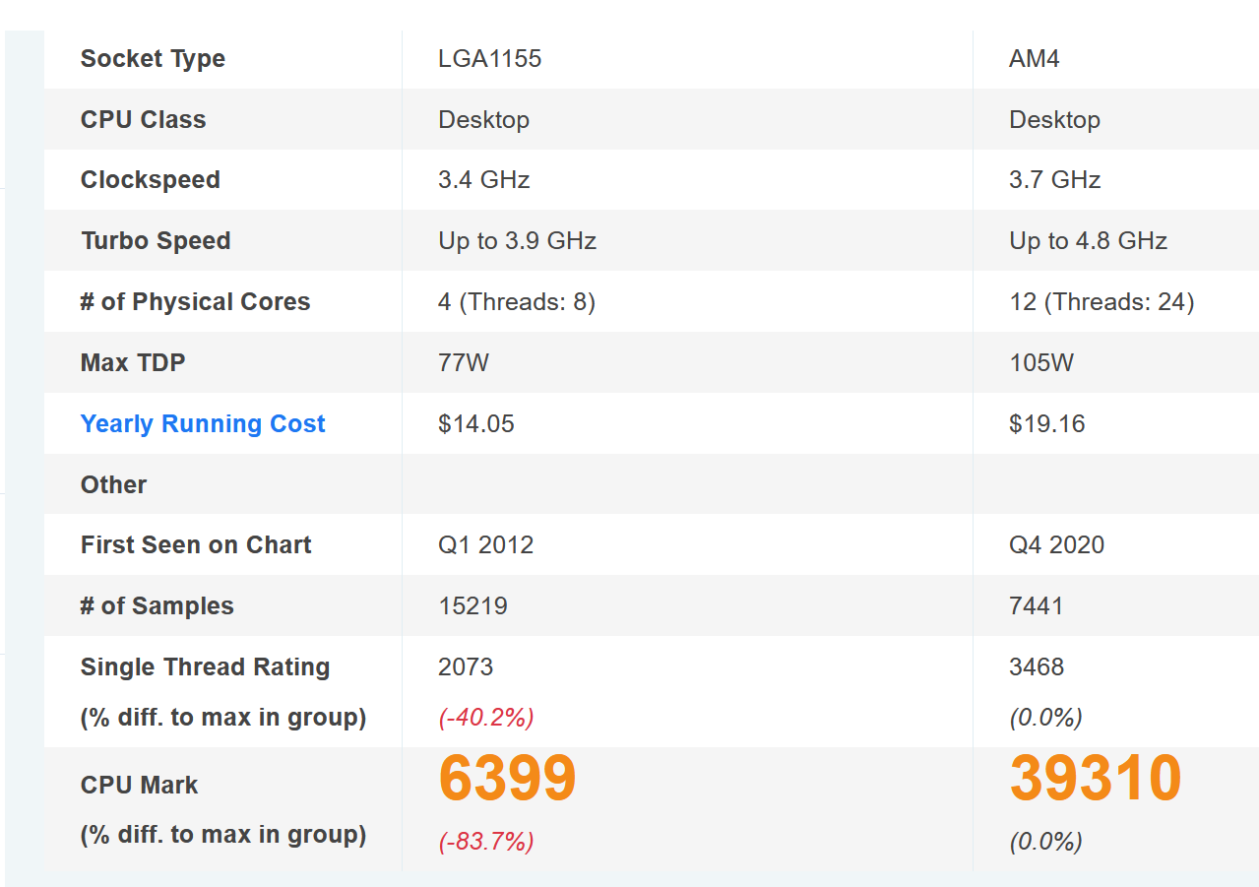Click the orange 6399 CPU Mark score
This screenshot has height=887, width=1259.
[x=507, y=779]
